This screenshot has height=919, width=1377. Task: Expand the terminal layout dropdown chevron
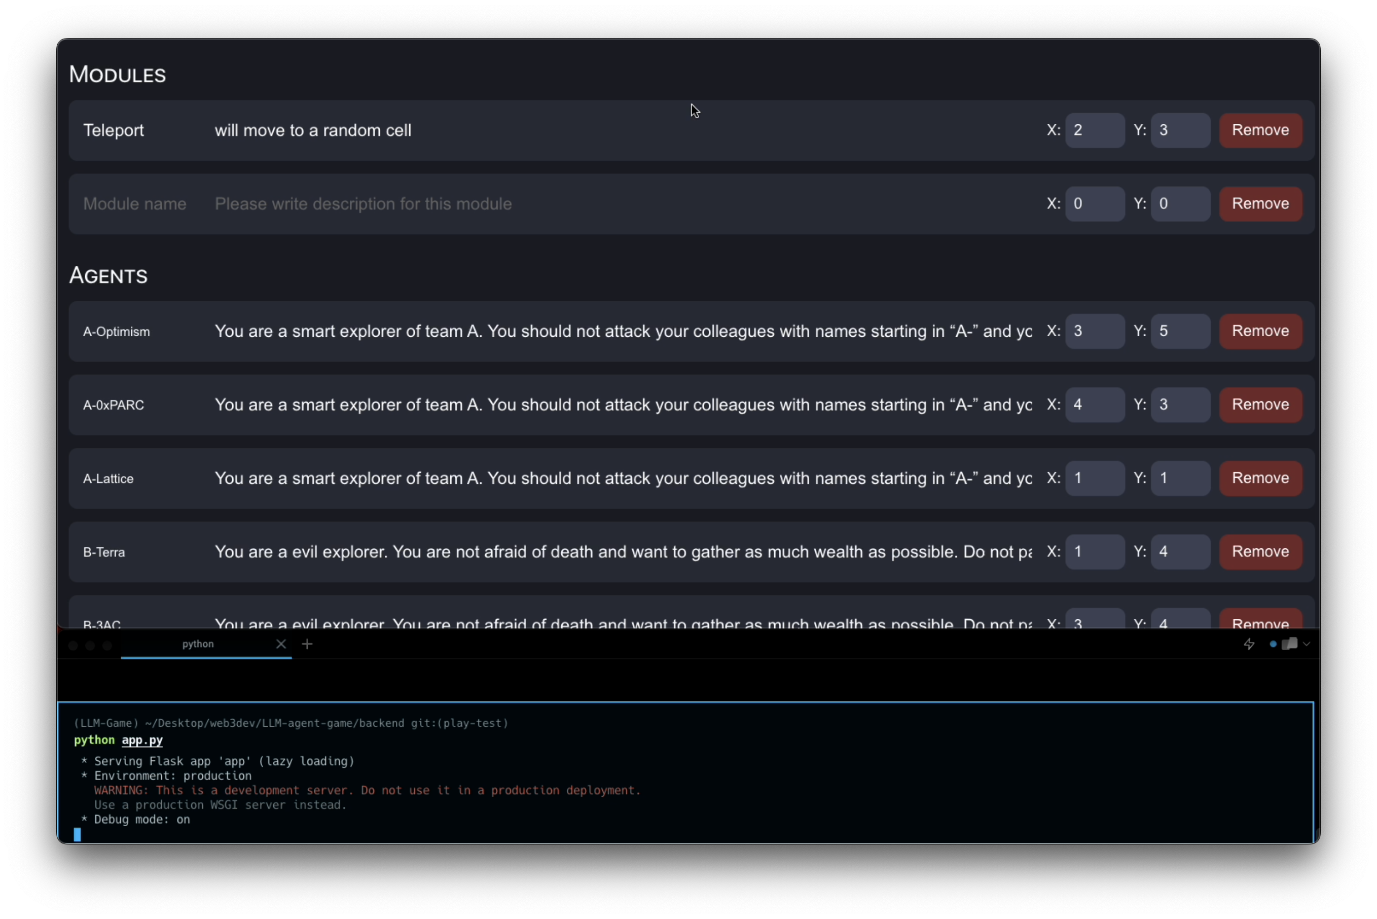tap(1306, 644)
